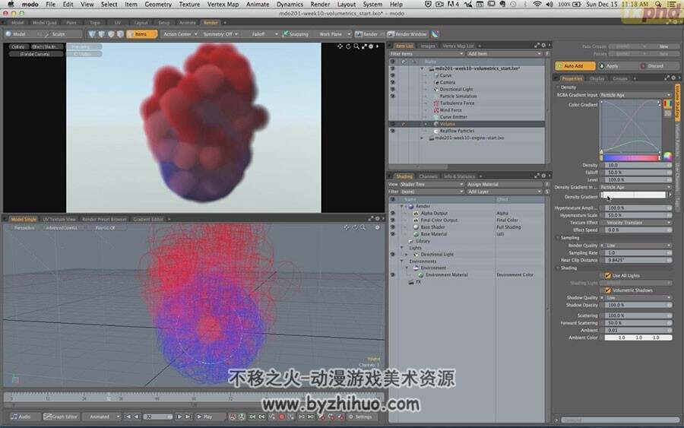Screen dimensions: 684x428
Task: Toggle Volumetric Shadows checkbox
Action: [x=608, y=290]
